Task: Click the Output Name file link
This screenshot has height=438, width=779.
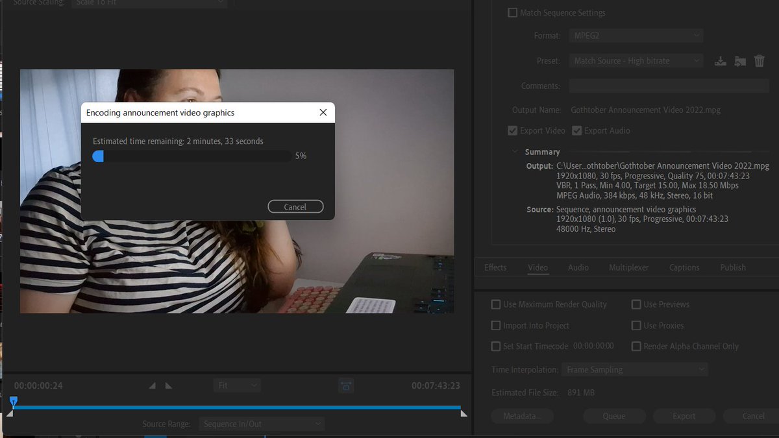Action: point(646,110)
